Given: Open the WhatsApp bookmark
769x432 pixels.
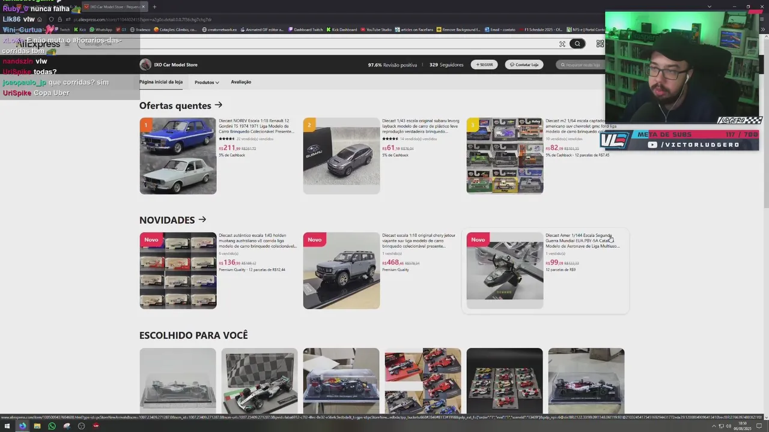Looking at the screenshot, I should click(x=100, y=29).
